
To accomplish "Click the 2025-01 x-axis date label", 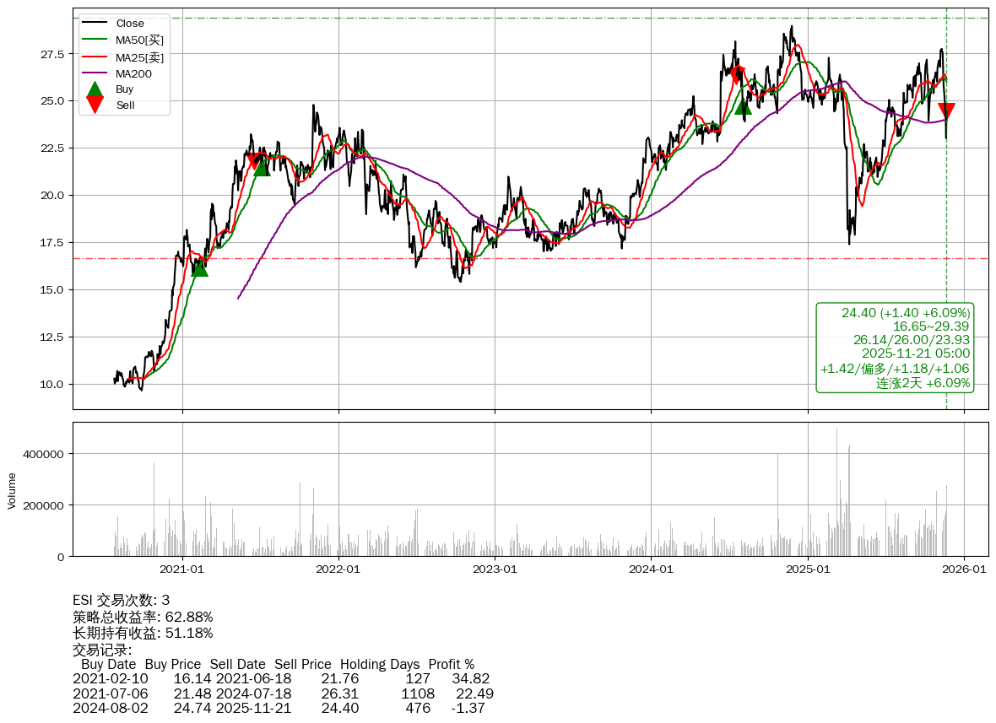I will [x=808, y=569].
